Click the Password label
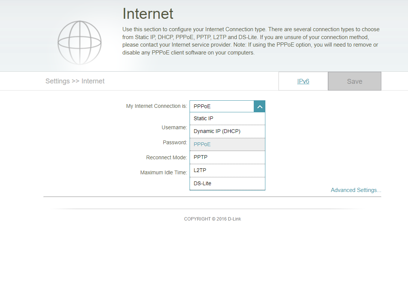 click(175, 142)
